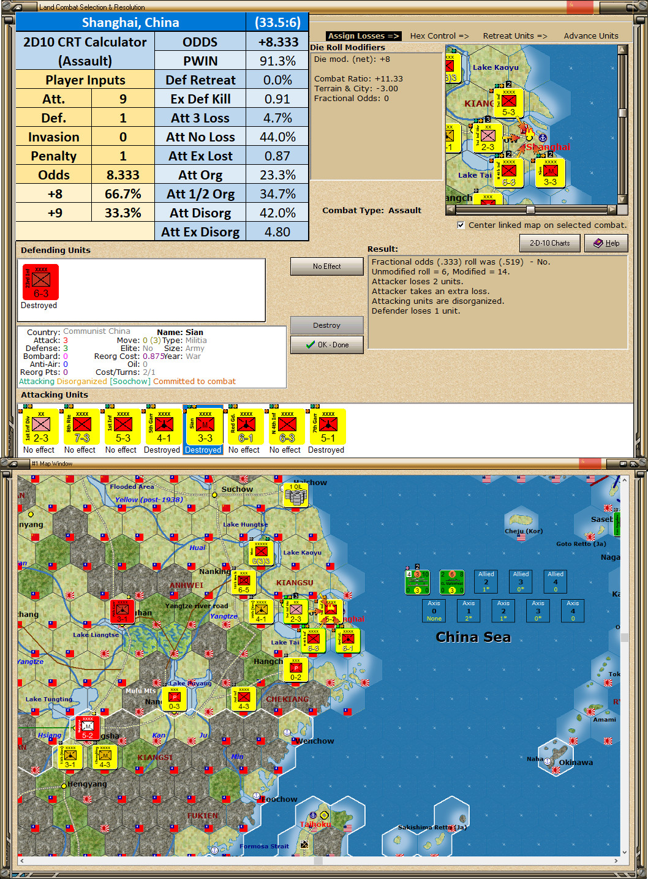Image resolution: width=648 pixels, height=879 pixels.
Task: Click the mini map horizontal scrollbar thumb
Action: pos(530,209)
